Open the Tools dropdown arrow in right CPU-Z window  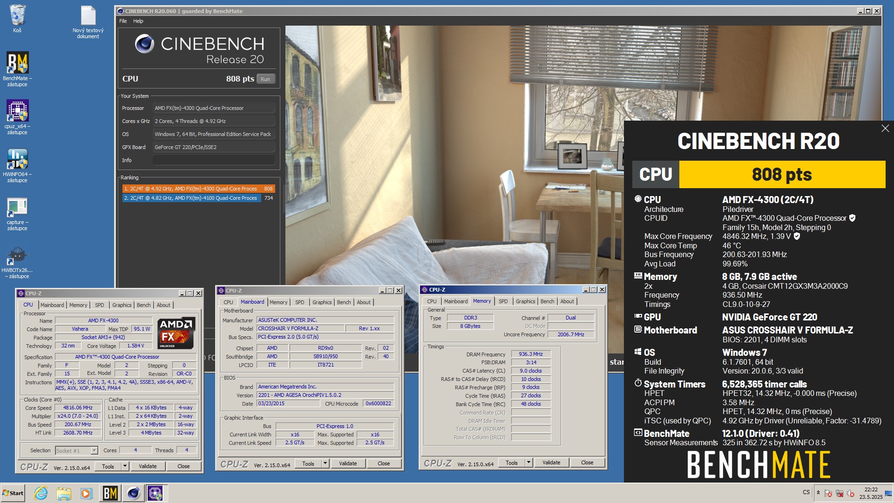pos(528,462)
